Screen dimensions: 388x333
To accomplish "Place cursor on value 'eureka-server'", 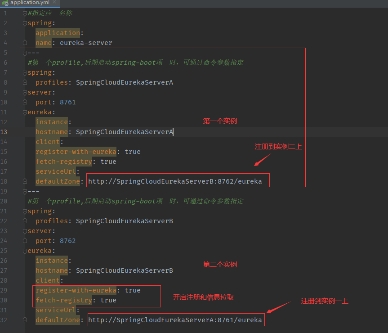I will pos(86,43).
